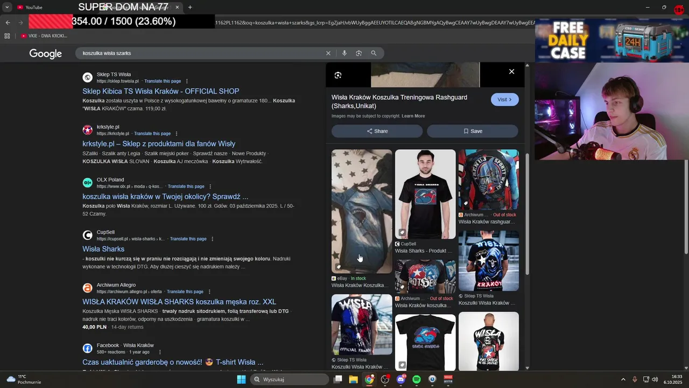Open more options for Sklep TS Wisła result
The image size is (689, 388).
[x=186, y=81]
